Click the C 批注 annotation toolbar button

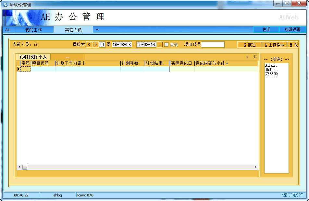pos(249,44)
